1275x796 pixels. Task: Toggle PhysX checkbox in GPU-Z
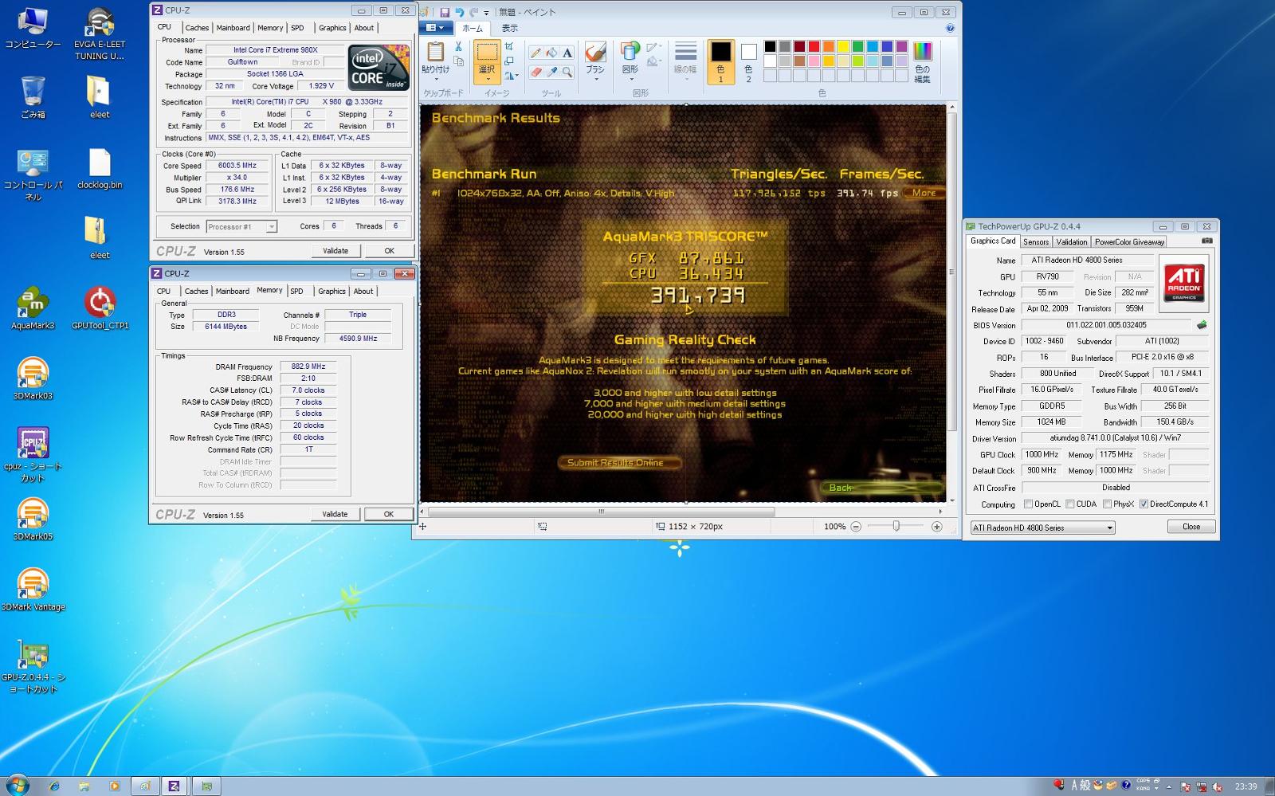click(1106, 504)
